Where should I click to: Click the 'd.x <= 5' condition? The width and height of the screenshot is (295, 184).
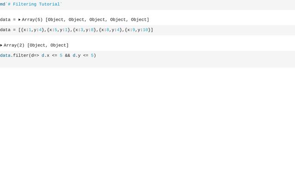point(52,56)
